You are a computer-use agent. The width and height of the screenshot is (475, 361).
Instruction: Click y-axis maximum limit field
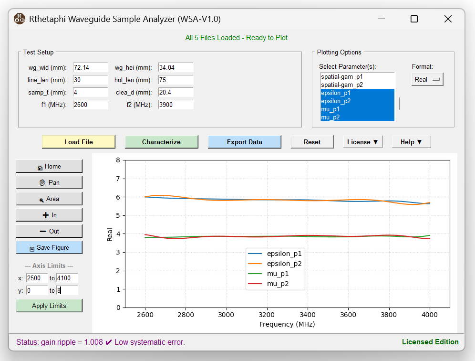(x=67, y=290)
